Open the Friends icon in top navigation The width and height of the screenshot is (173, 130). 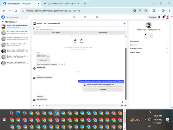point(85,17)
